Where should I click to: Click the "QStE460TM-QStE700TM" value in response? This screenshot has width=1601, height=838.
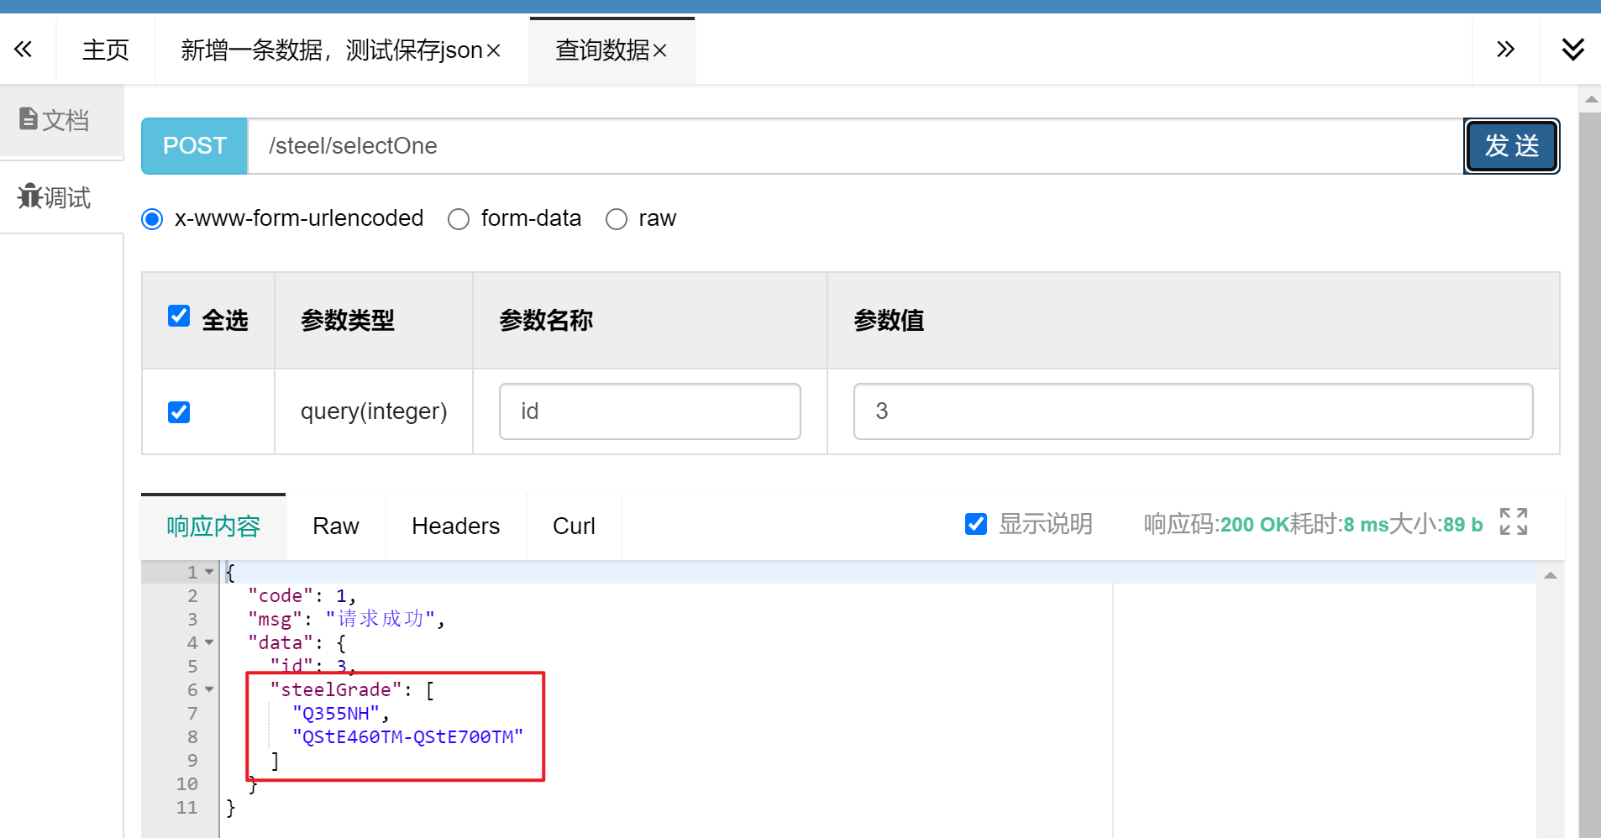point(407,737)
